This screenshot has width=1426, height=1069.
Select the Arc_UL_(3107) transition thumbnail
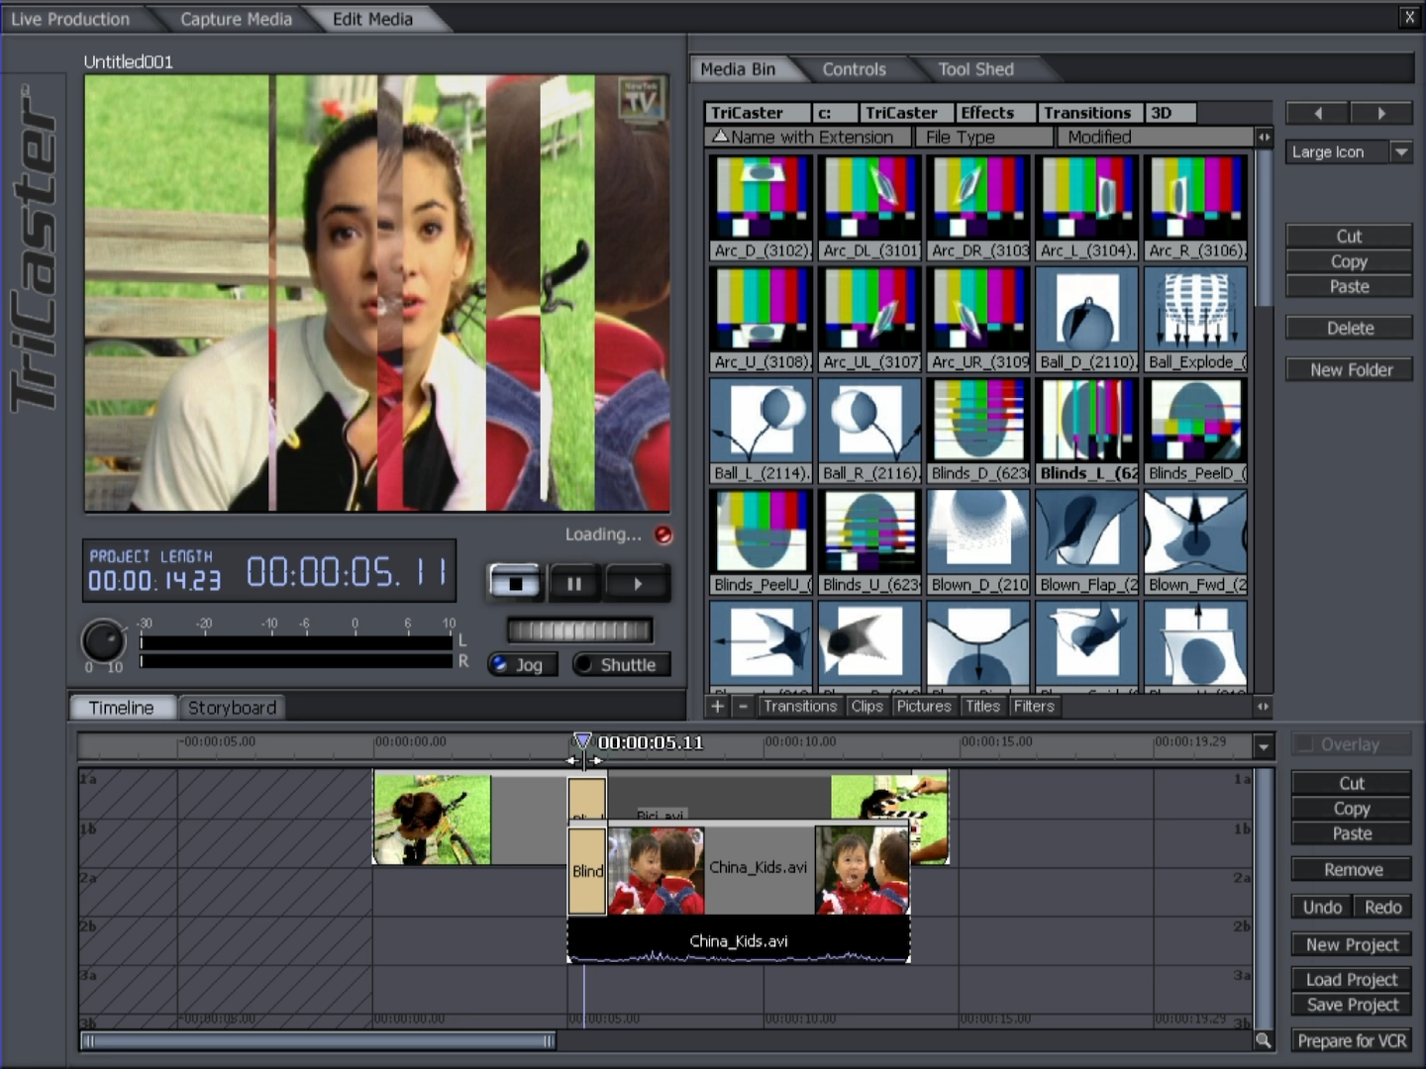pyautogui.click(x=869, y=320)
